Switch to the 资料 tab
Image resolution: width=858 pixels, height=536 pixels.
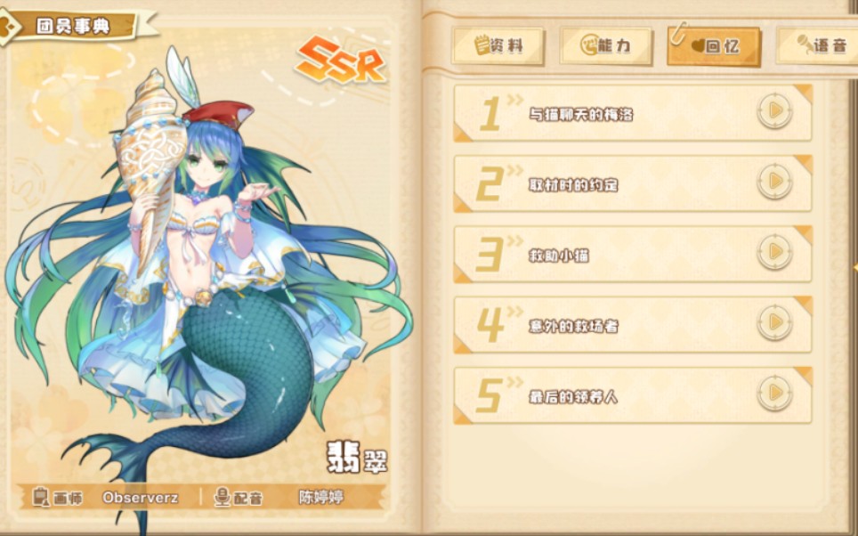click(498, 46)
